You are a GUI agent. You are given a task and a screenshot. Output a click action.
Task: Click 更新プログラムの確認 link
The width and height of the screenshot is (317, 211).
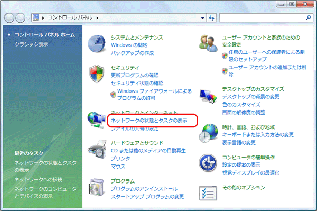[x=135, y=75]
